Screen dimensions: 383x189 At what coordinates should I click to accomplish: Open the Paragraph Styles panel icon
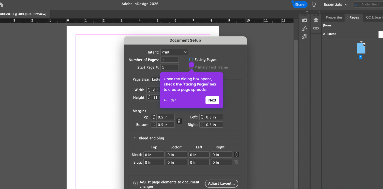(x=304, y=37)
